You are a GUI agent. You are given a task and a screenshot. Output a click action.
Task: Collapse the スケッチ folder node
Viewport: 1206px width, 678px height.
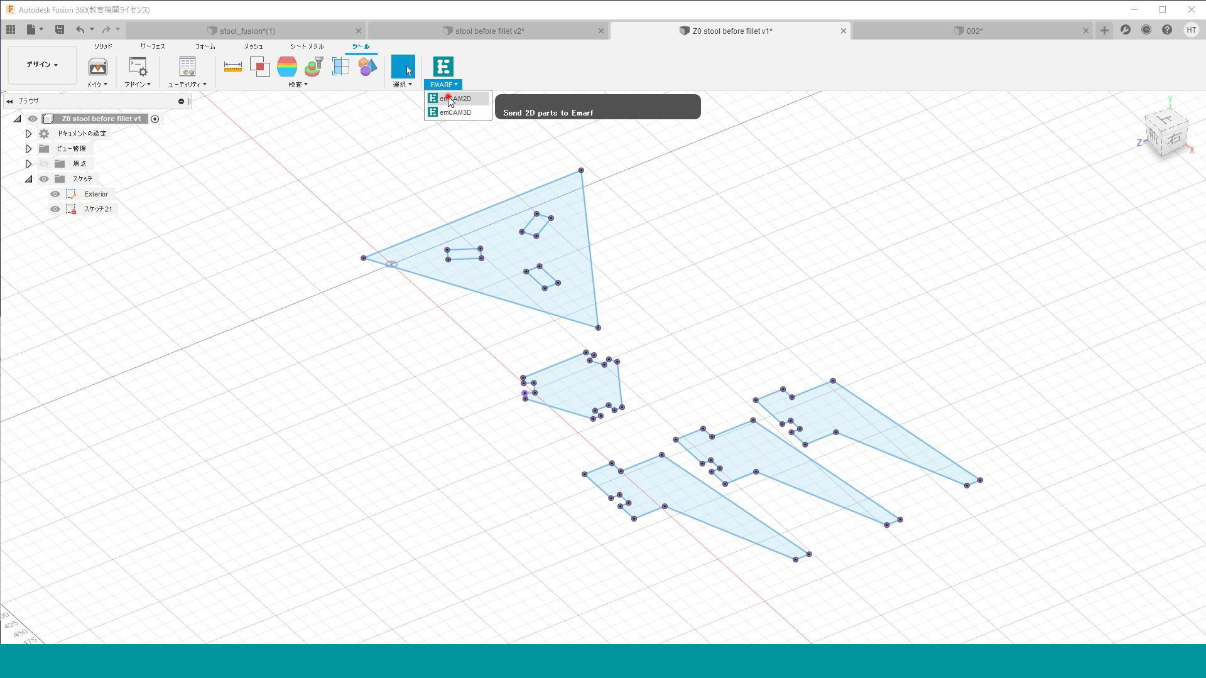coord(29,179)
